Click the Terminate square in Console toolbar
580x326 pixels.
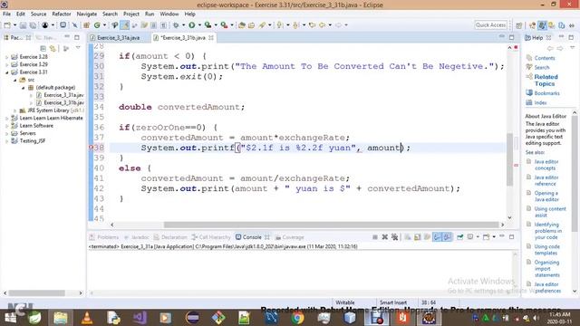pos(374,237)
